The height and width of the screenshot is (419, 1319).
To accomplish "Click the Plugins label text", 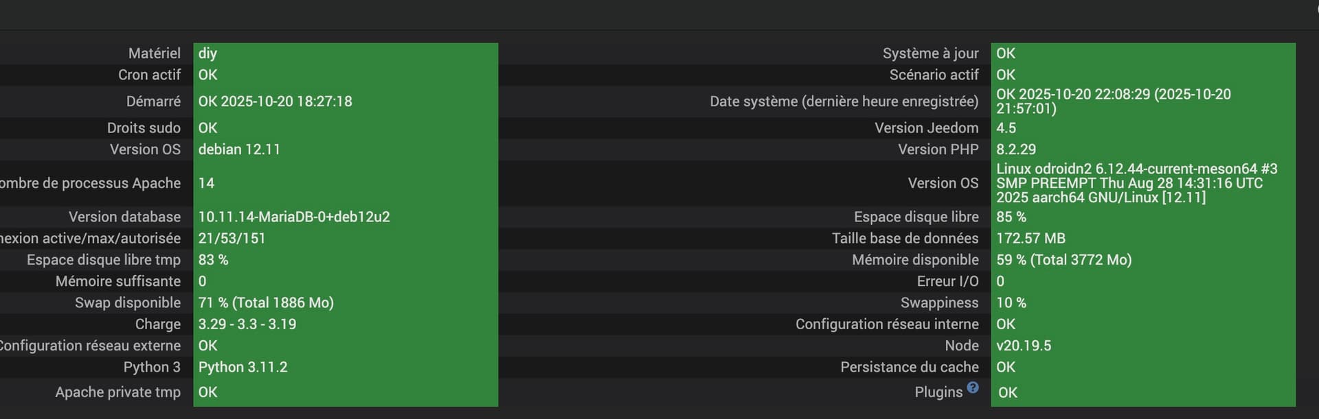I will (938, 392).
